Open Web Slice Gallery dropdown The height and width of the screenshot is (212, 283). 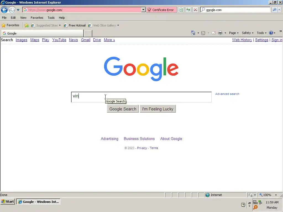tap(103, 25)
